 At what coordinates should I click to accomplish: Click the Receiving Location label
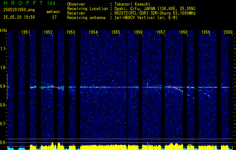click(87, 9)
